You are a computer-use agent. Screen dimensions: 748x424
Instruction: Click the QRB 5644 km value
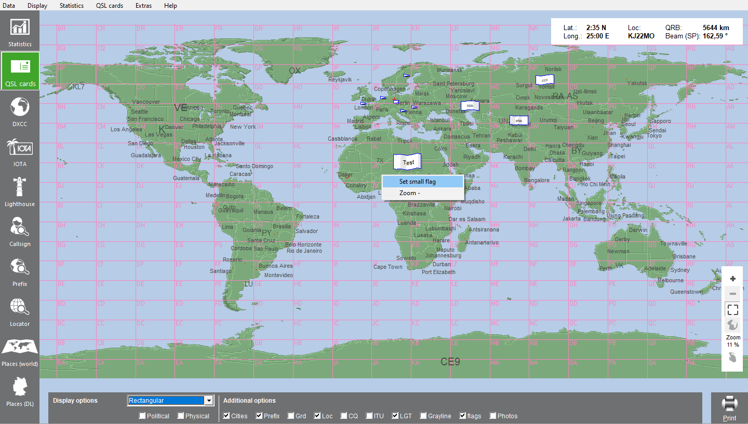click(x=716, y=28)
